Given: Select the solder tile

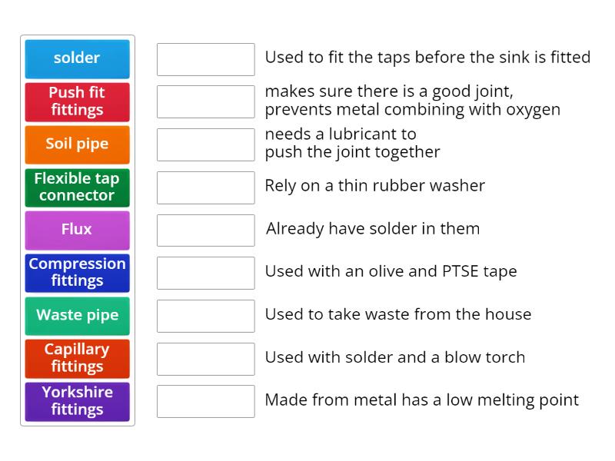Looking at the screenshot, I should click(x=77, y=58).
